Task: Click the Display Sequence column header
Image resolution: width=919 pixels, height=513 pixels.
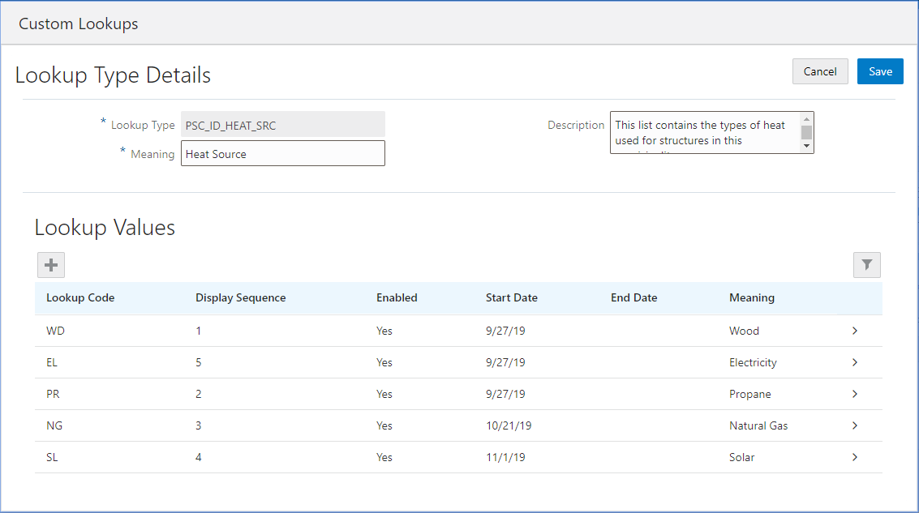Action: (x=240, y=297)
